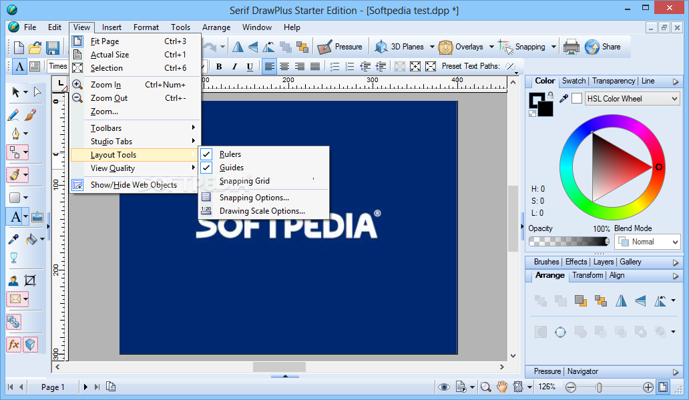The image size is (689, 400).
Task: Select the Color Picker eyedropper tool
Action: point(13,239)
